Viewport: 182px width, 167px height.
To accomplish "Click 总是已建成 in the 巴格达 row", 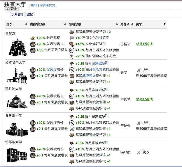I will [x=144, y=44].
